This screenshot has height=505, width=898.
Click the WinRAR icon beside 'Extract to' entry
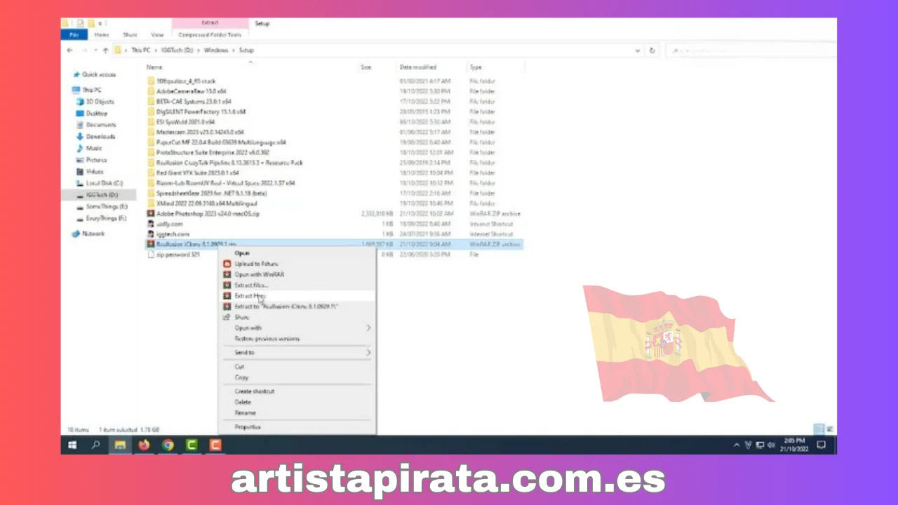pos(227,307)
